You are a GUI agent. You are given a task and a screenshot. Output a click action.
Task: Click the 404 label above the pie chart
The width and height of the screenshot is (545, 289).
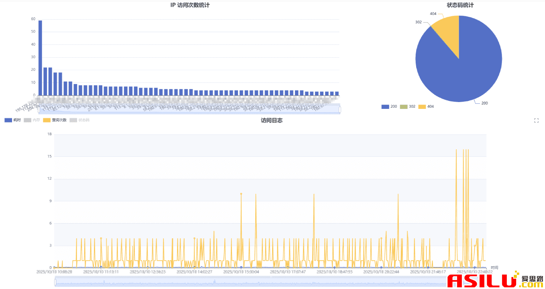(x=433, y=14)
